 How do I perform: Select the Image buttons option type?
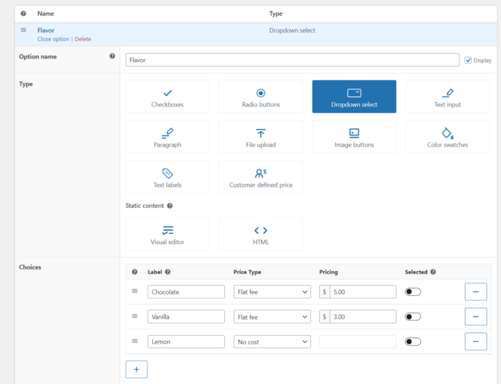click(354, 136)
